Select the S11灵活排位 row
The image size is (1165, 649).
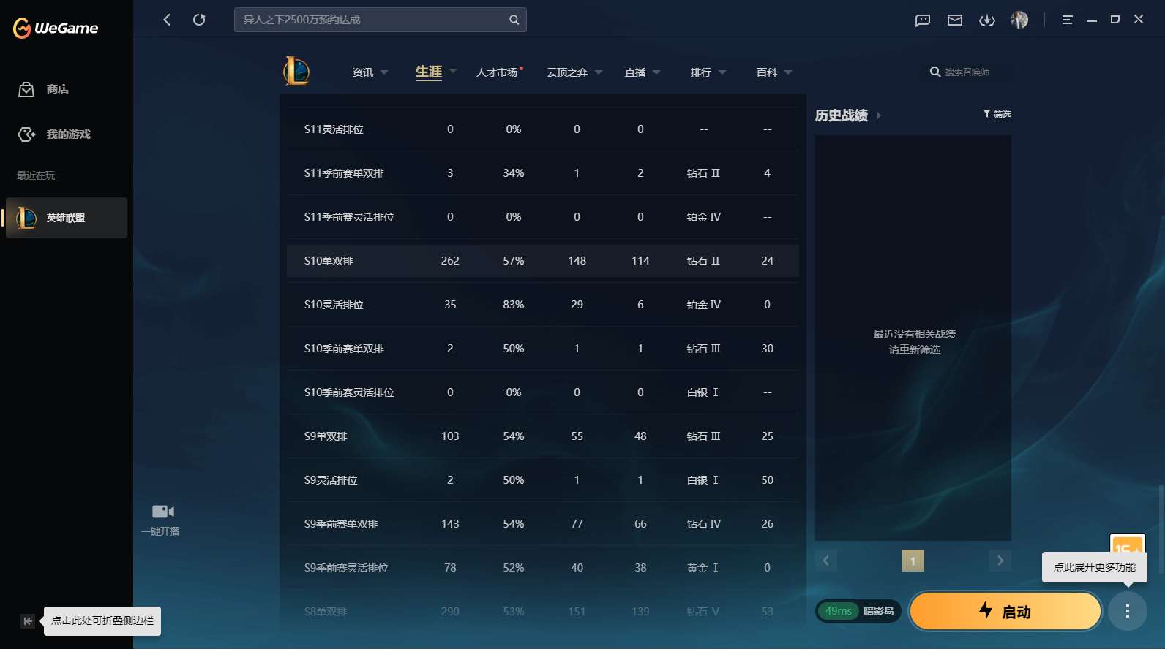(542, 129)
